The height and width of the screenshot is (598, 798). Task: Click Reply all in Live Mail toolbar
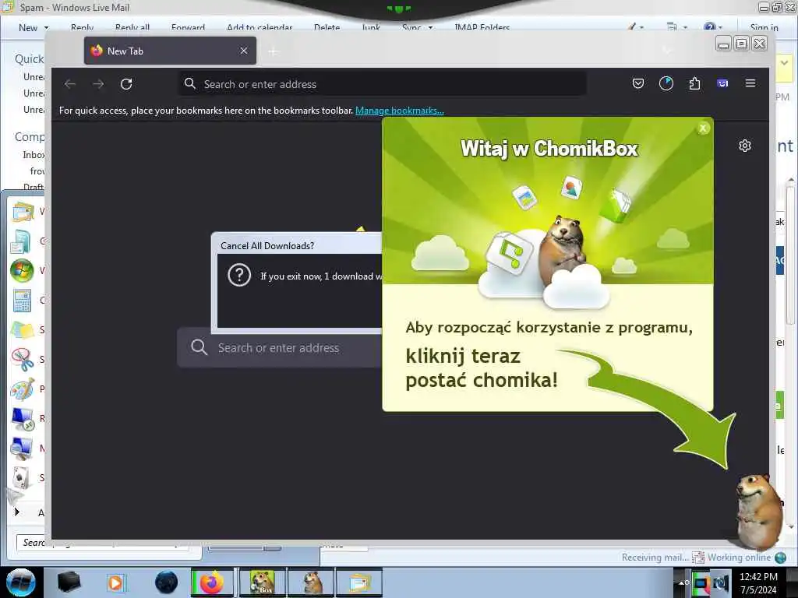pos(132,27)
